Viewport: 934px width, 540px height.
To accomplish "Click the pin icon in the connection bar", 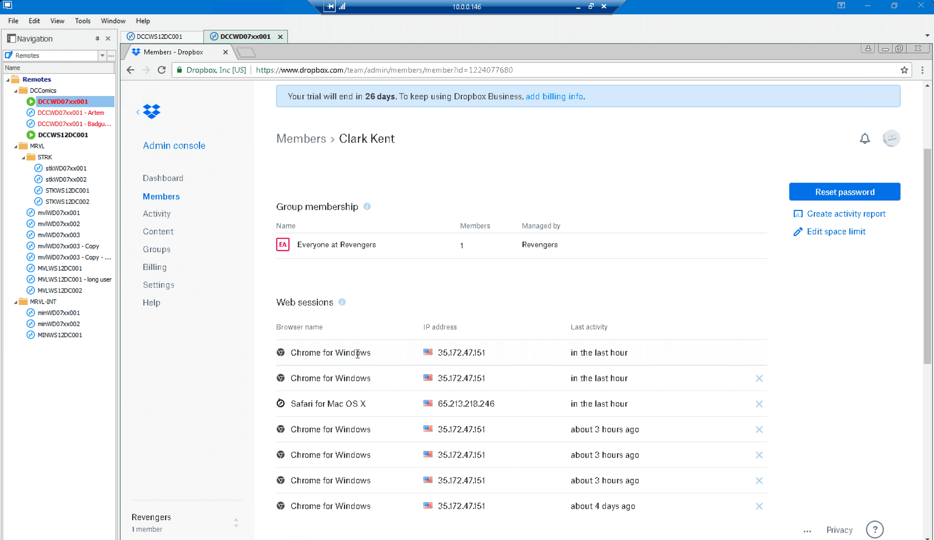I will pos(330,7).
